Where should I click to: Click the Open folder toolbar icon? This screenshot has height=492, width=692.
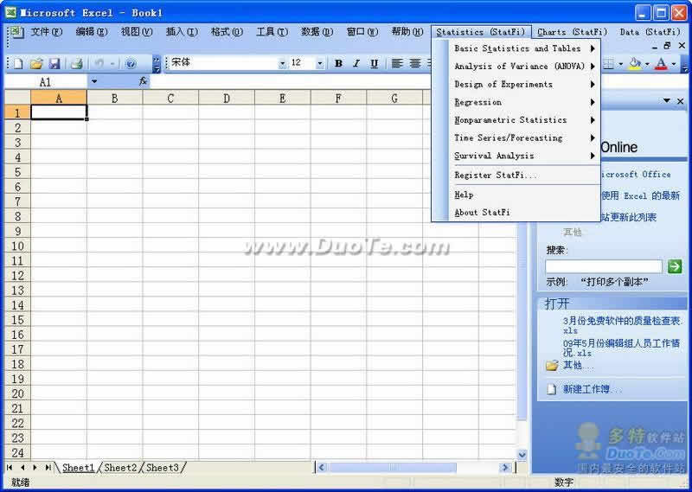(x=36, y=63)
